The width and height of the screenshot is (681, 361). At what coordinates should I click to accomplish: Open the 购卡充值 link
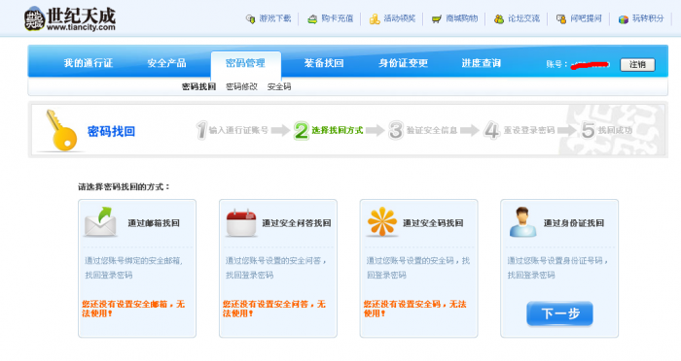(337, 18)
